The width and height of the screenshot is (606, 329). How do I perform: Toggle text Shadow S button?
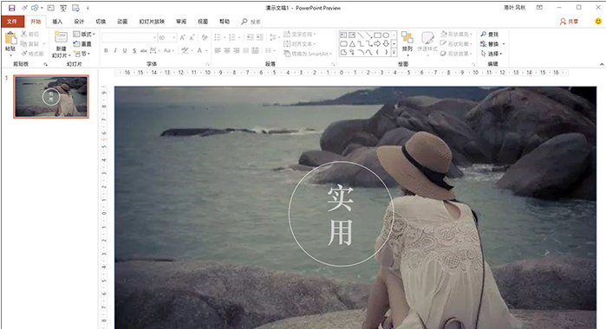pos(134,50)
